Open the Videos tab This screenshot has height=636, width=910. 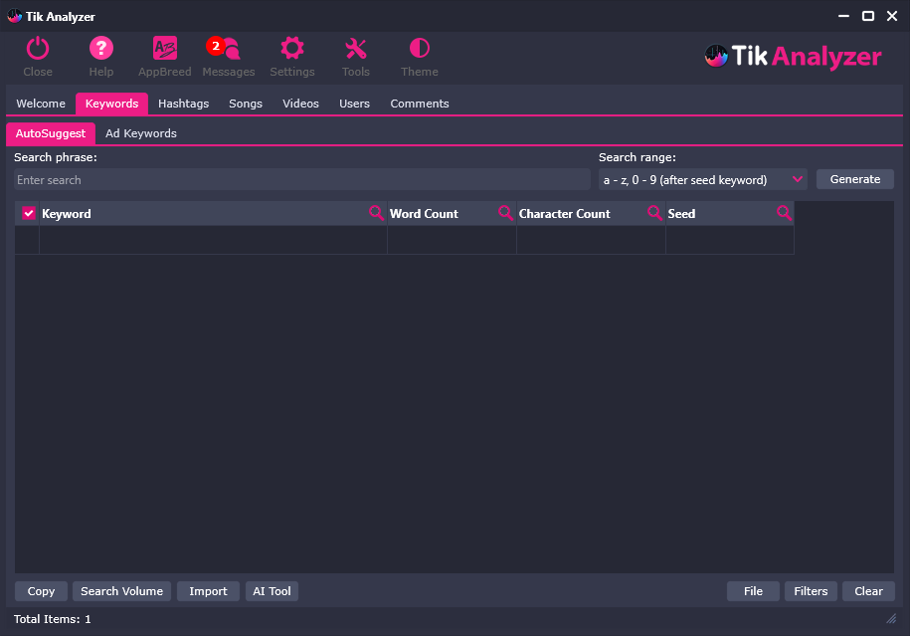tap(300, 104)
